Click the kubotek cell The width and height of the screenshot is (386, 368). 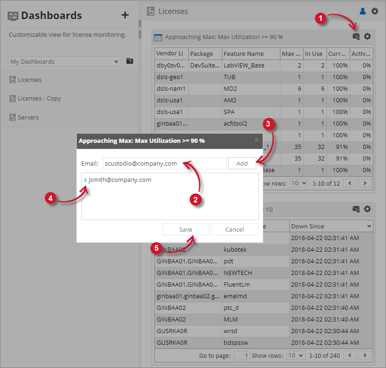click(x=255, y=249)
